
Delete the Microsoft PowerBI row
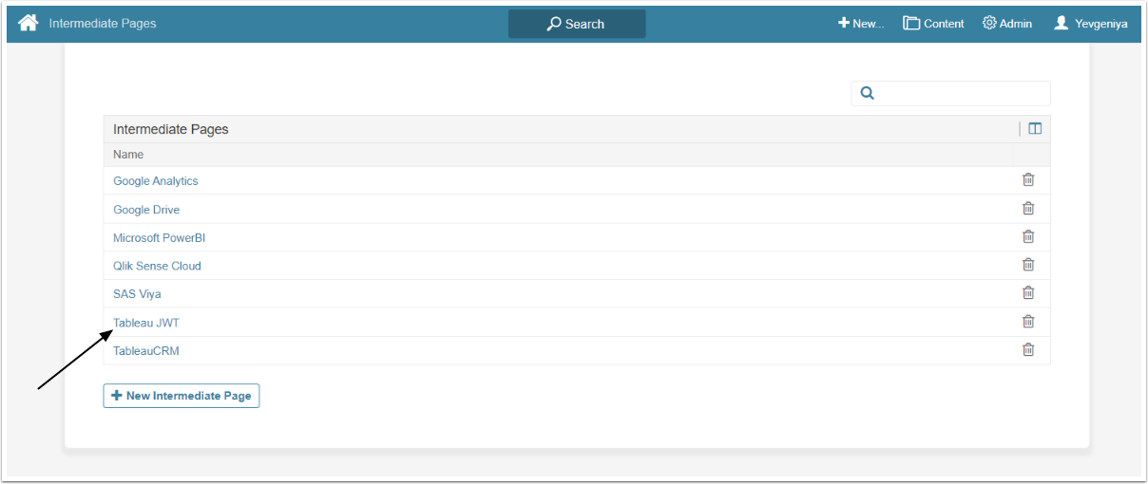(x=1028, y=236)
